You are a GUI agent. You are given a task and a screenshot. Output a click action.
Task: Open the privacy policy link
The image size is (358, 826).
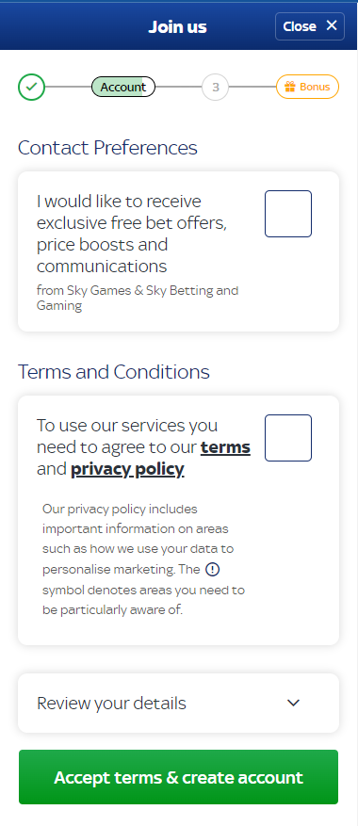tap(127, 469)
